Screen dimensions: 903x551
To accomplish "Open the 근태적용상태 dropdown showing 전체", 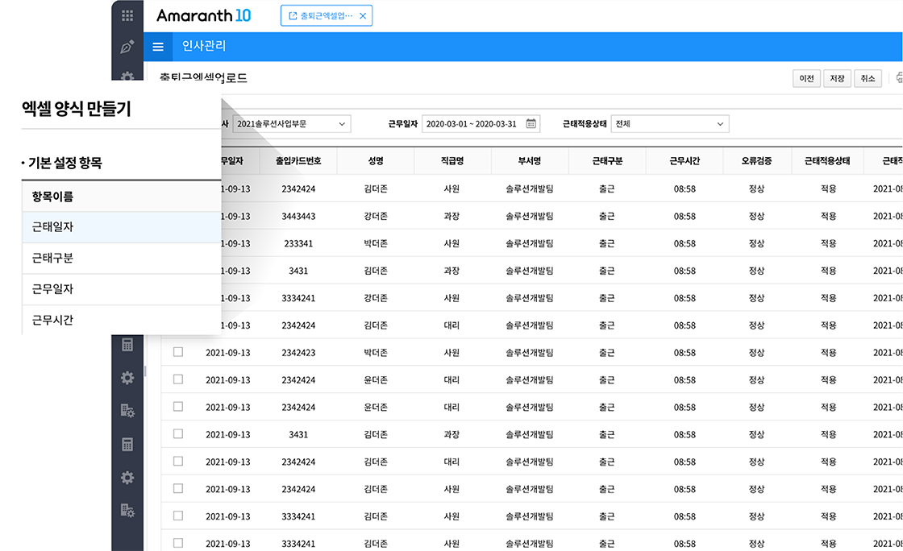I will (x=670, y=124).
